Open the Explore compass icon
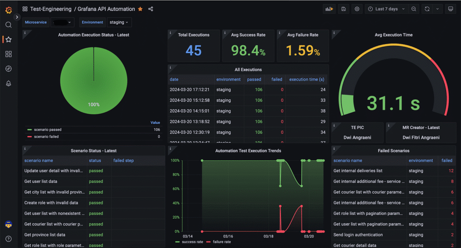461x248 pixels. pos(9,68)
